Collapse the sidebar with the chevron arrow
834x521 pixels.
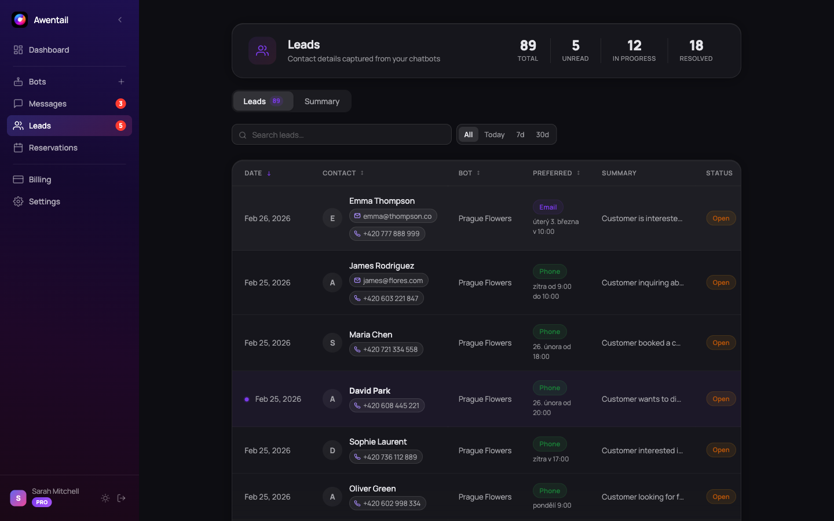120,20
